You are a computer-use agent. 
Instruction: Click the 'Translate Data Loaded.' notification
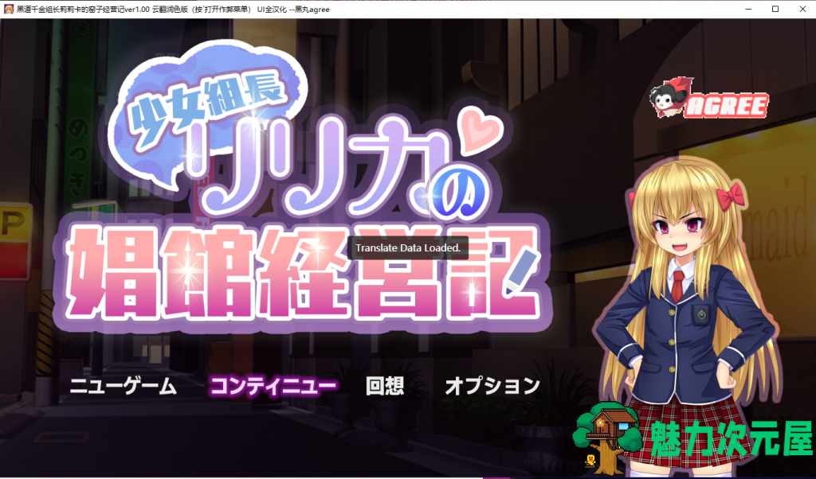pos(408,247)
